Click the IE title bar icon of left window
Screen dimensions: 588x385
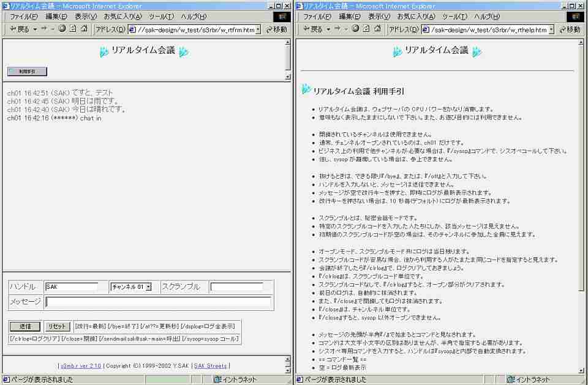click(x=6, y=6)
